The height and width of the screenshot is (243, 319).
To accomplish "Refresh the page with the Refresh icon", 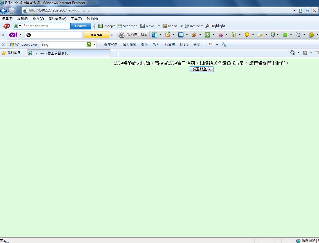I will point(308,11).
